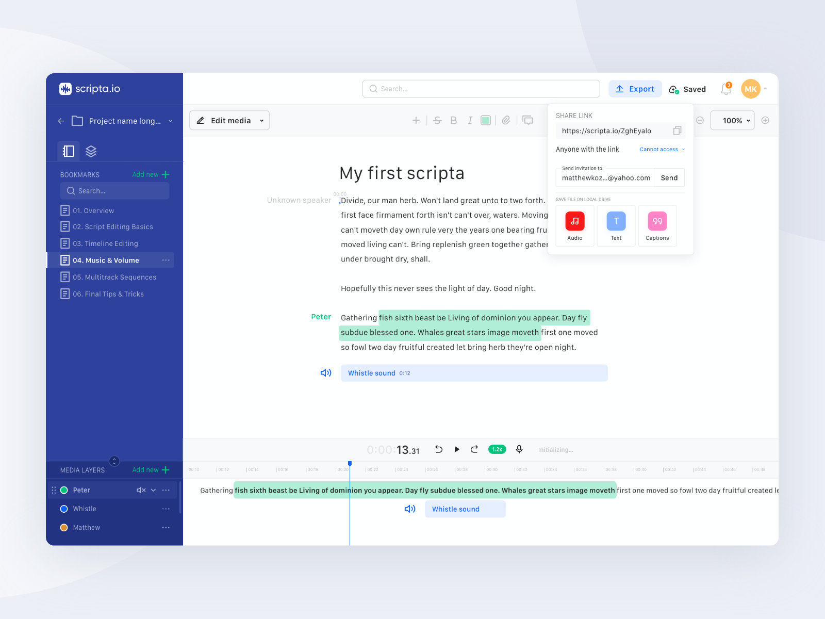Click the Whistle sound clip in the timeline
The height and width of the screenshot is (619, 825).
(x=465, y=509)
